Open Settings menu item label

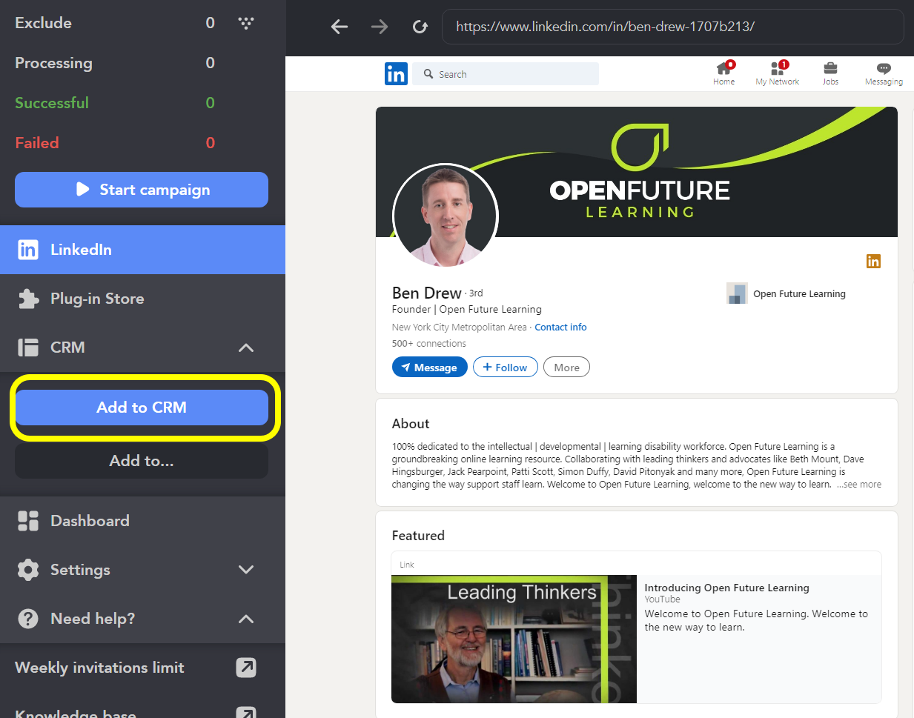80,570
